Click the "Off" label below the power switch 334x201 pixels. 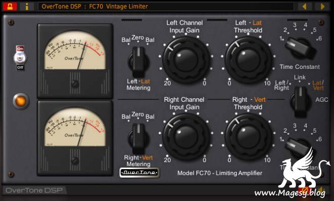point(20,67)
